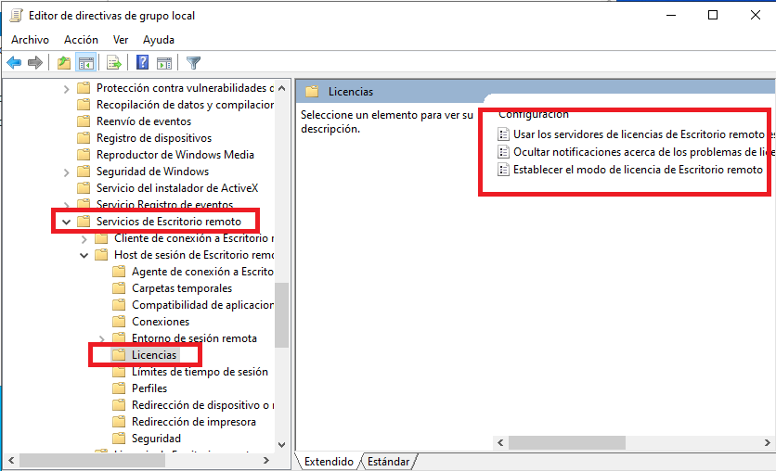Expand Seguridad de Windows folder
Image resolution: width=776 pixels, height=471 pixels.
66,172
